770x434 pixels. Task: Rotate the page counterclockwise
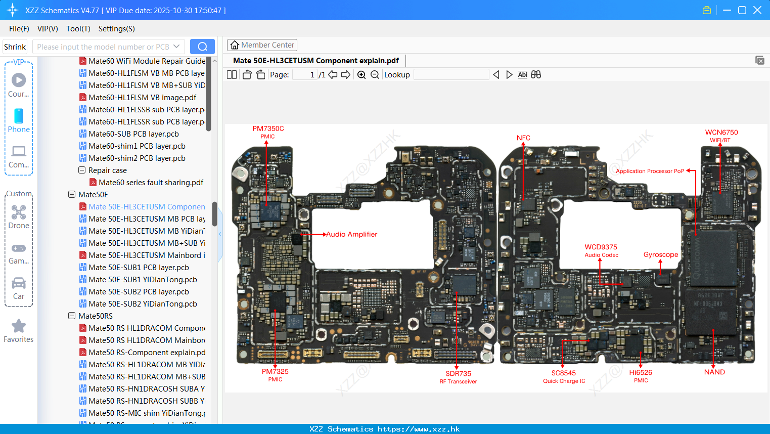point(247,75)
